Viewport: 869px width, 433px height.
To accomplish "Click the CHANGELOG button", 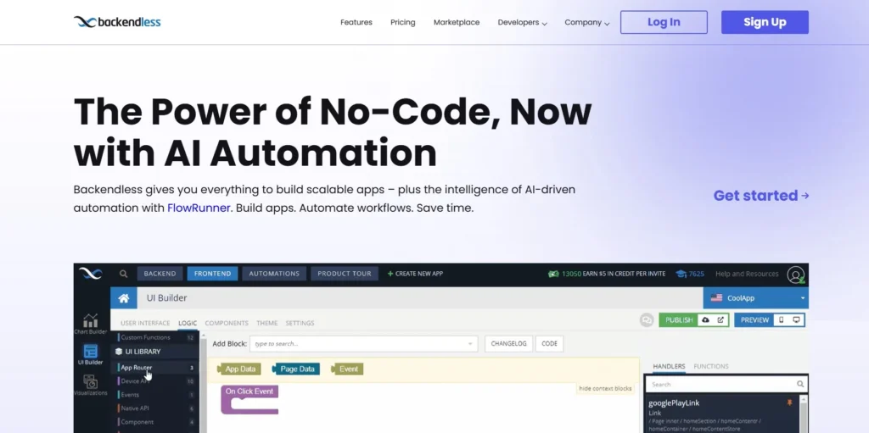I will [509, 343].
